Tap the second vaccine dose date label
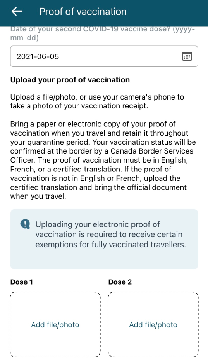 point(102,33)
